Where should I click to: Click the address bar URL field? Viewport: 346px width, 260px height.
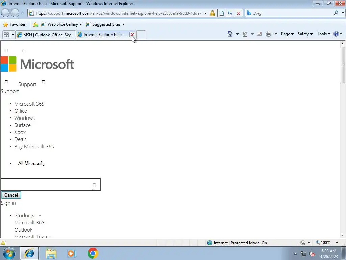[118, 13]
